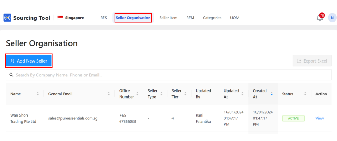Screen dimensions: 337x141
Task: Open the notifications bell icon
Action: coord(320,18)
